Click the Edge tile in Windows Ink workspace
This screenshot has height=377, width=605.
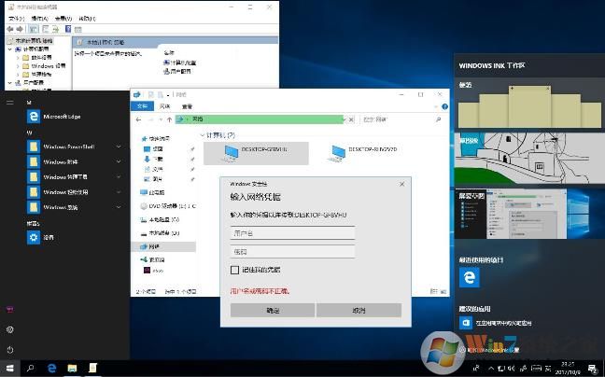pyautogui.click(x=470, y=278)
